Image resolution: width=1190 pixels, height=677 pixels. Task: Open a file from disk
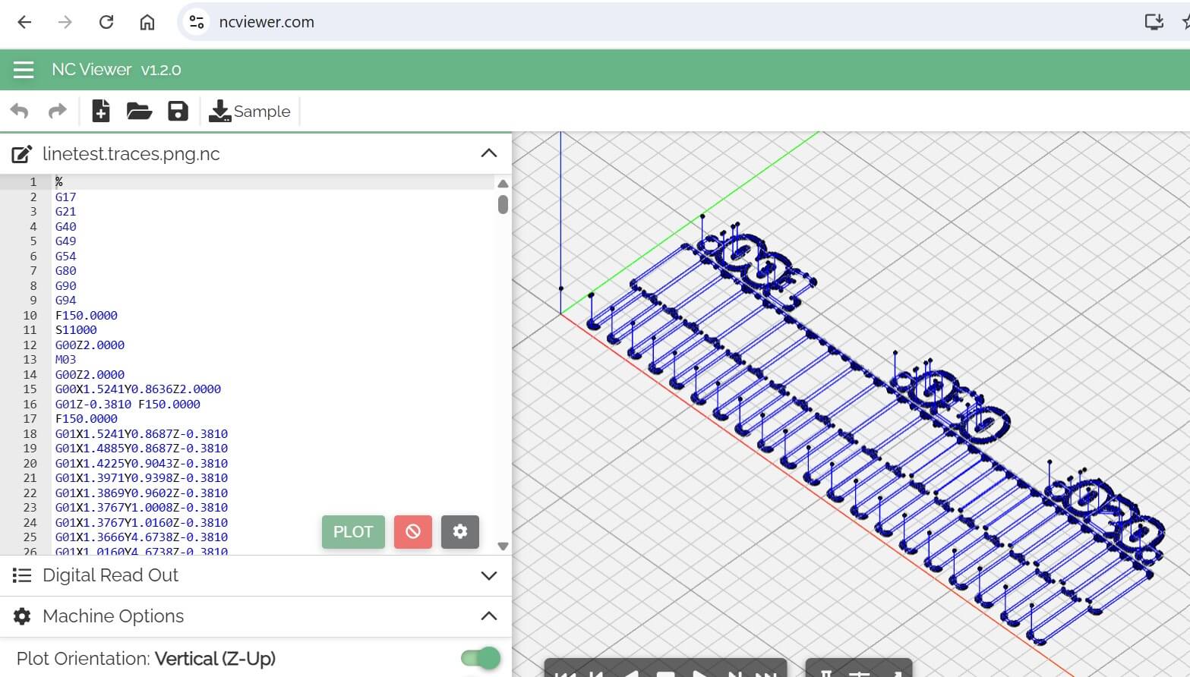point(139,112)
